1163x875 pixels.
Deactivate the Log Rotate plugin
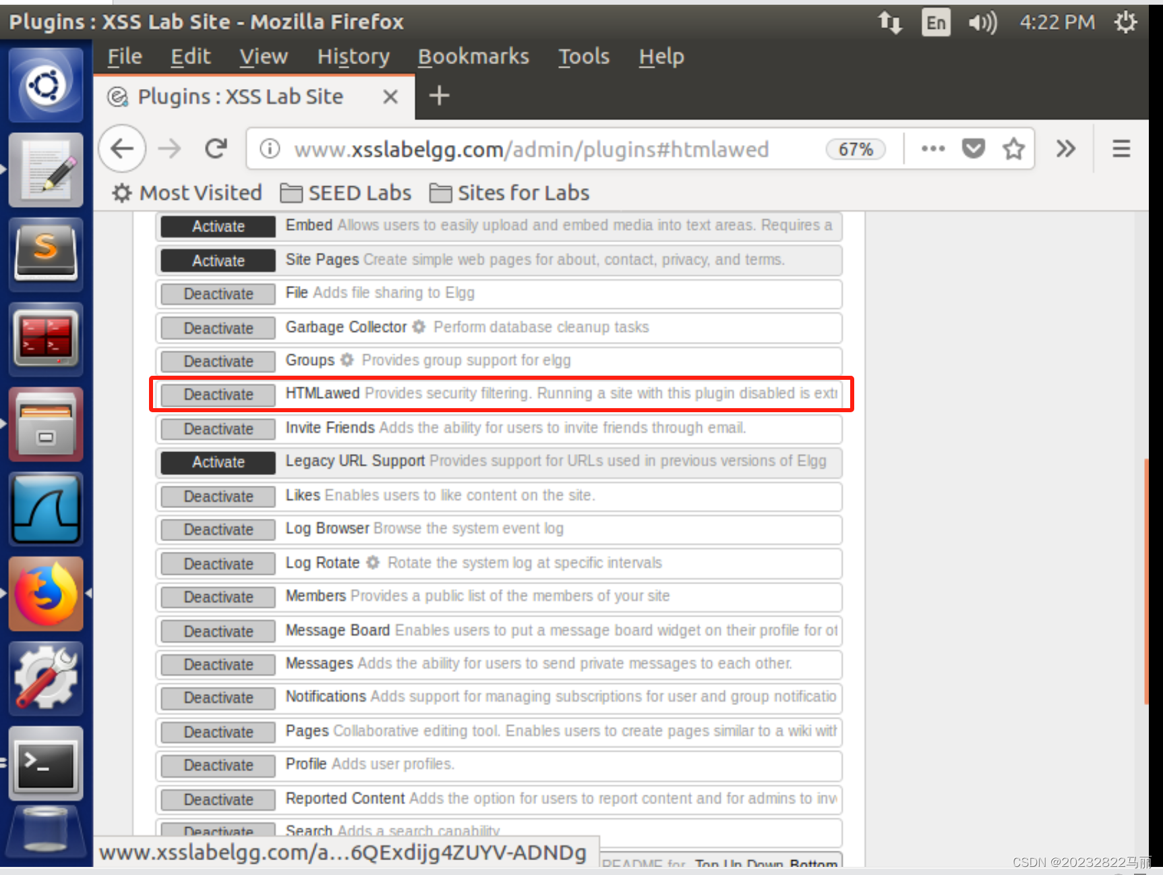(x=218, y=563)
